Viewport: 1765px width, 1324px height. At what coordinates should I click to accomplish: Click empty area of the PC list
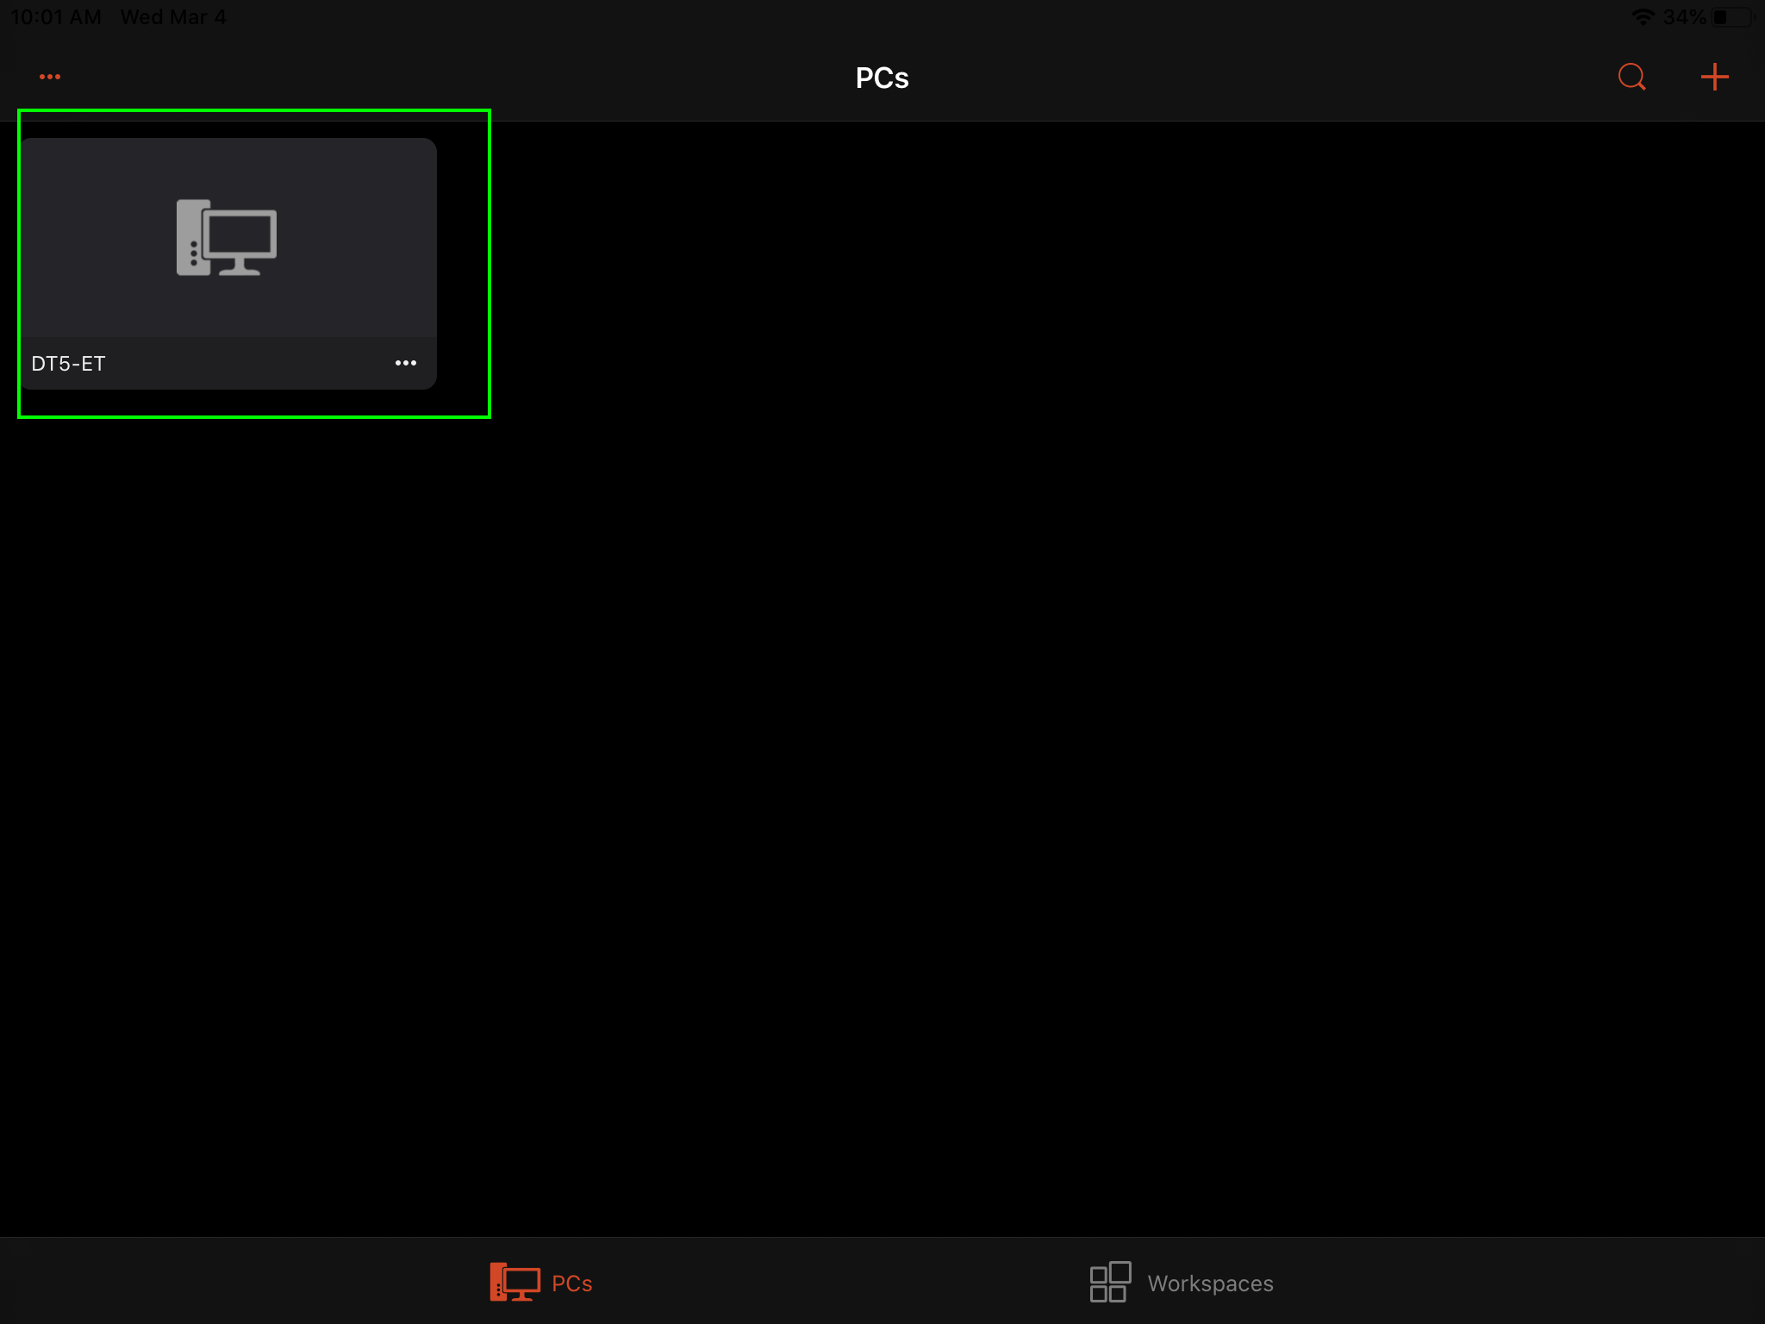[x=1034, y=690]
